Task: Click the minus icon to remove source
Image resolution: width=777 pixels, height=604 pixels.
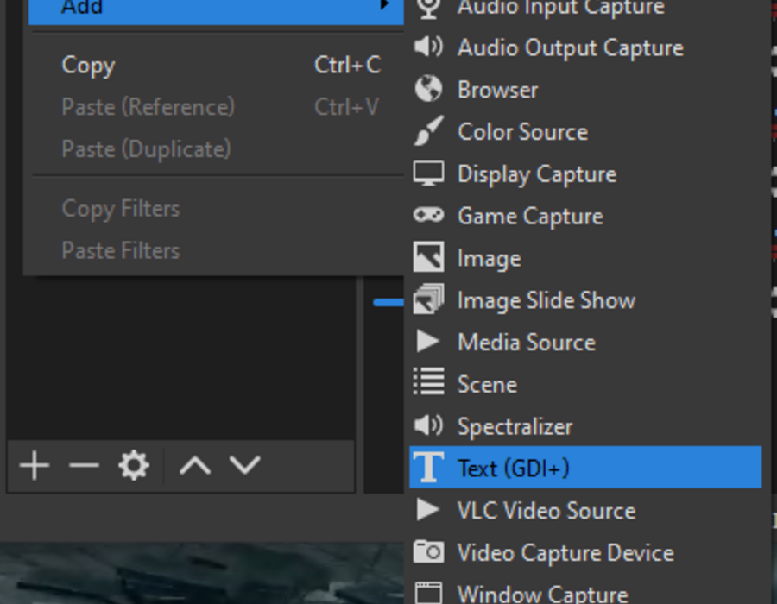Action: pos(84,465)
